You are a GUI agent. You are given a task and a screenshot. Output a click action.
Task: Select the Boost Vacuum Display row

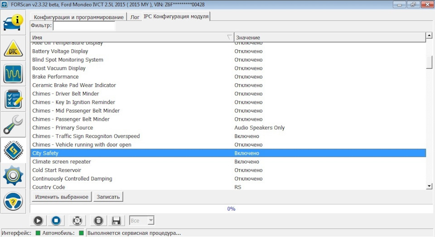click(228, 68)
